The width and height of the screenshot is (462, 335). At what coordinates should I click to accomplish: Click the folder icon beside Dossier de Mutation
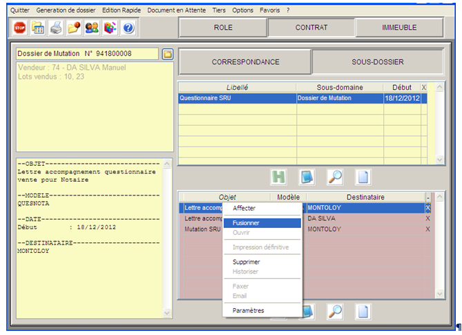167,54
